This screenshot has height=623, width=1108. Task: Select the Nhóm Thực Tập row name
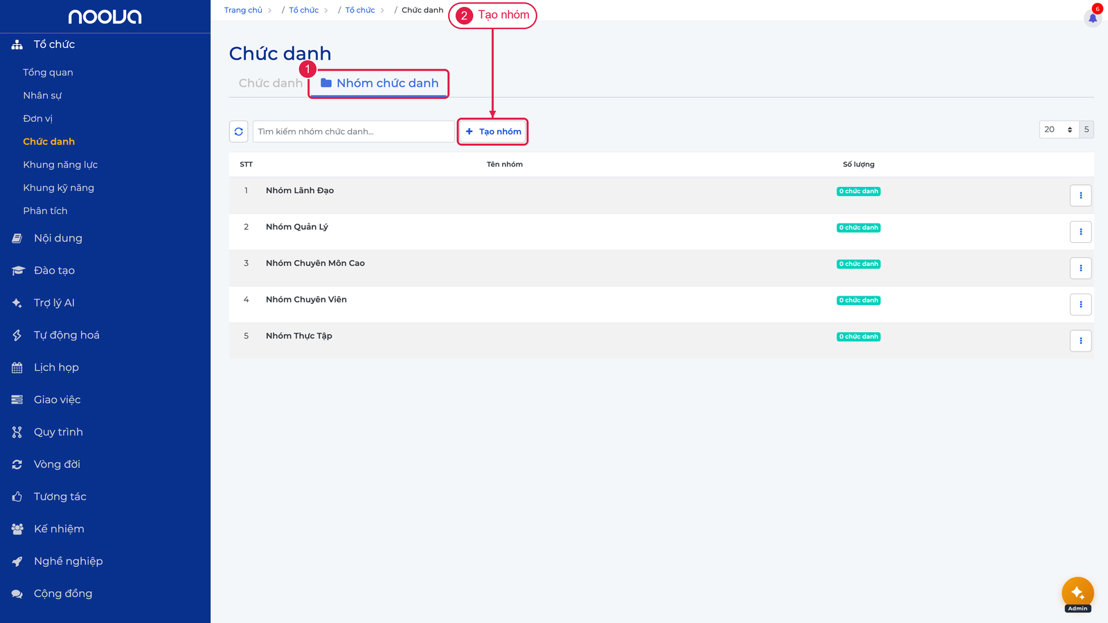[299, 336]
